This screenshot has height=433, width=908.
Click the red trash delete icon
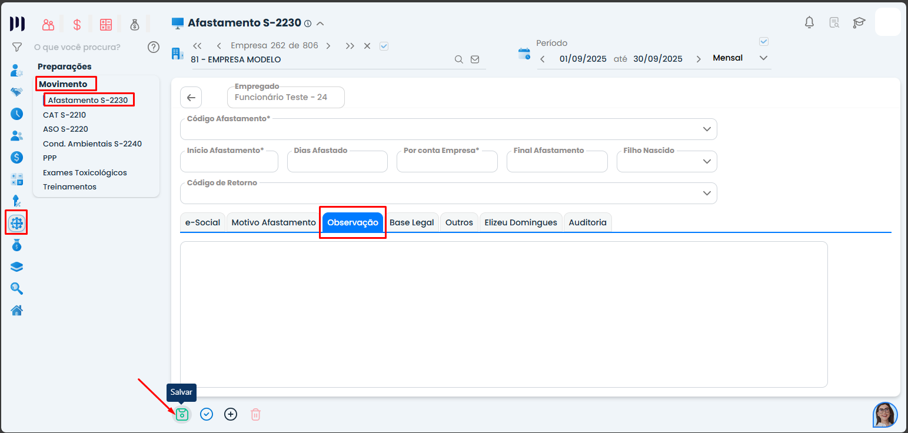255,414
